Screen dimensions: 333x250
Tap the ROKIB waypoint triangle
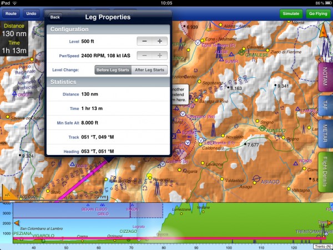tap(296, 163)
